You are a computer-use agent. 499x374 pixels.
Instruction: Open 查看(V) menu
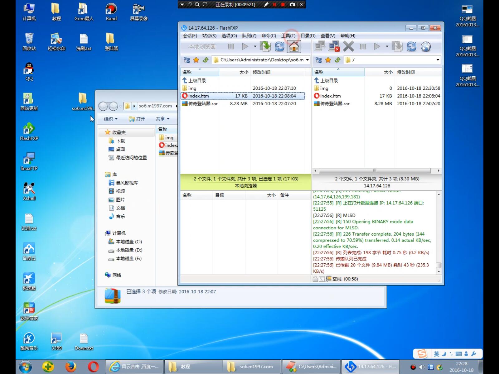(x=328, y=36)
